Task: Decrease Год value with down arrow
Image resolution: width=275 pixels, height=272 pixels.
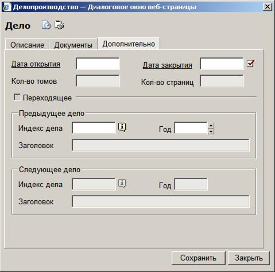Action: point(211,131)
